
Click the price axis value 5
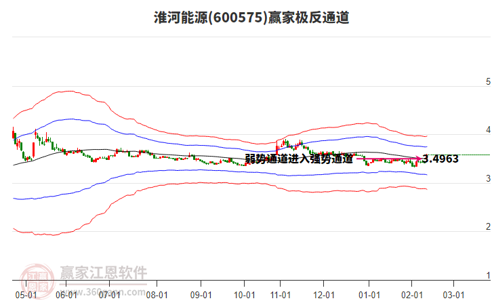tap(488, 82)
